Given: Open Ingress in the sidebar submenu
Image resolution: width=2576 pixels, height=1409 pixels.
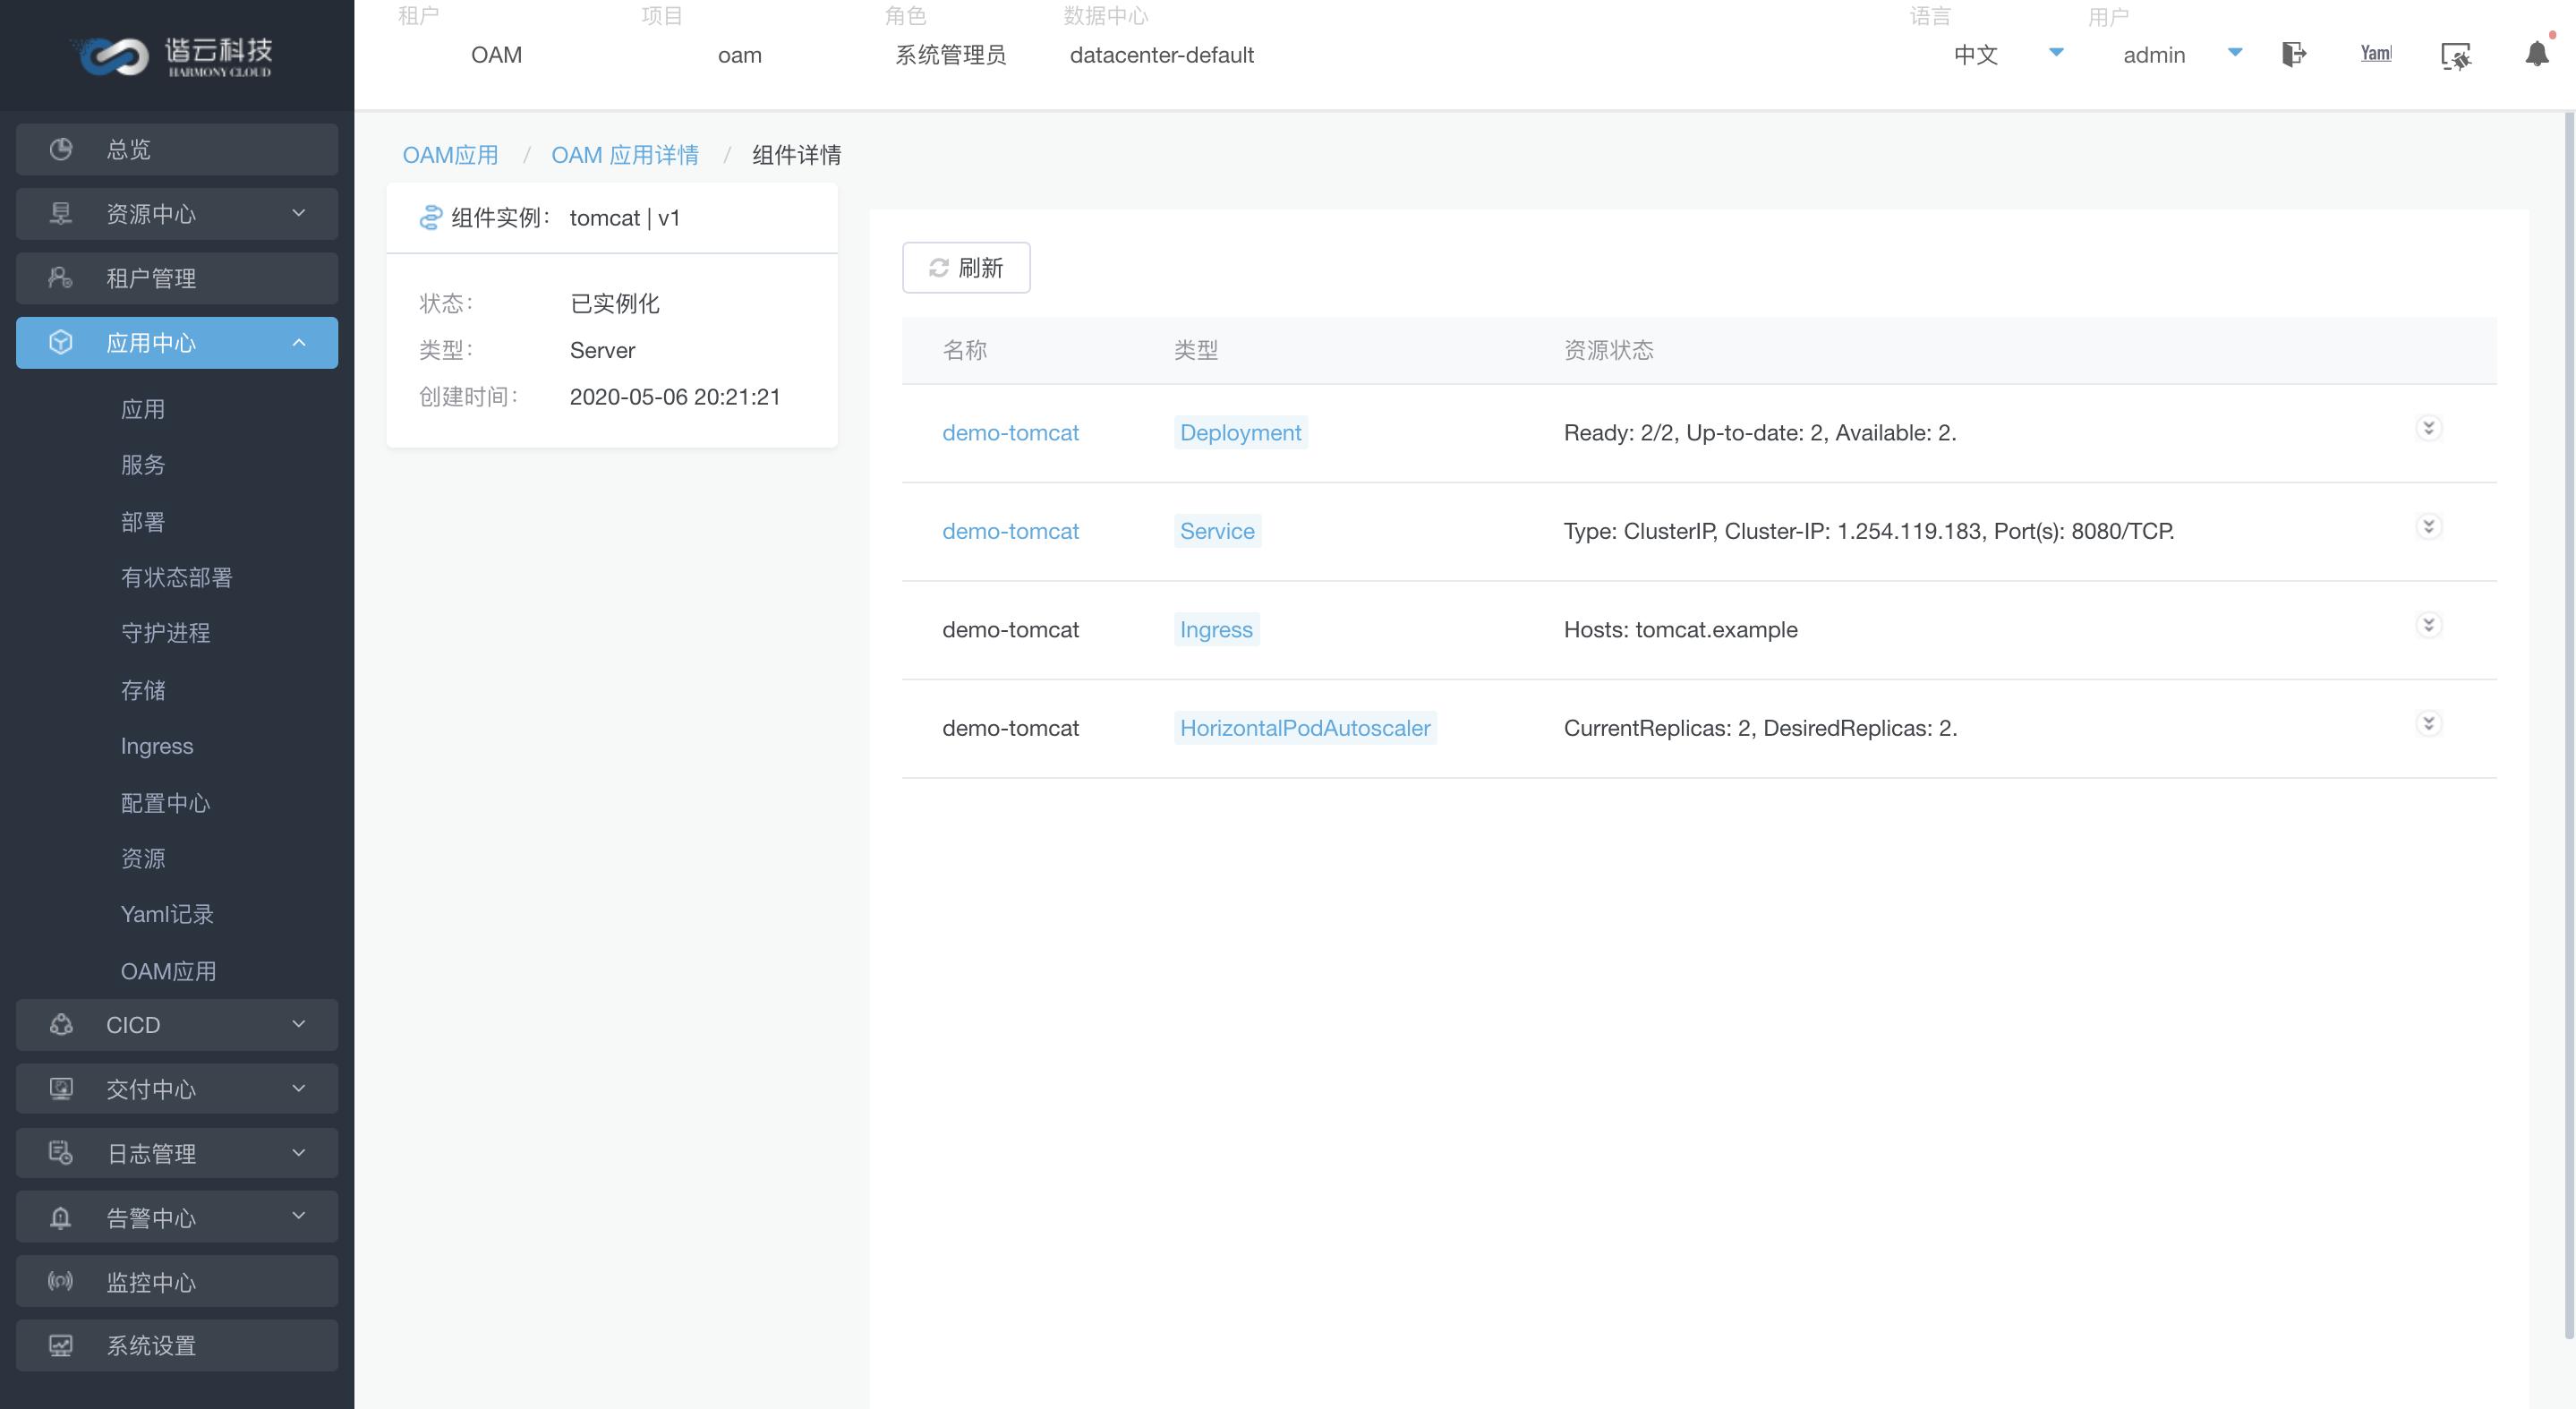Looking at the screenshot, I should coord(157,746).
